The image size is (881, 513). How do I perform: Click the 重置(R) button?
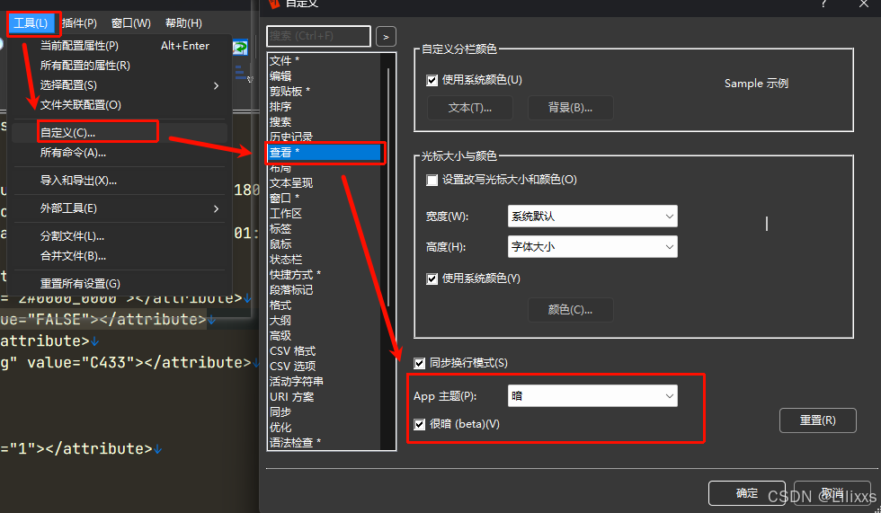click(817, 420)
